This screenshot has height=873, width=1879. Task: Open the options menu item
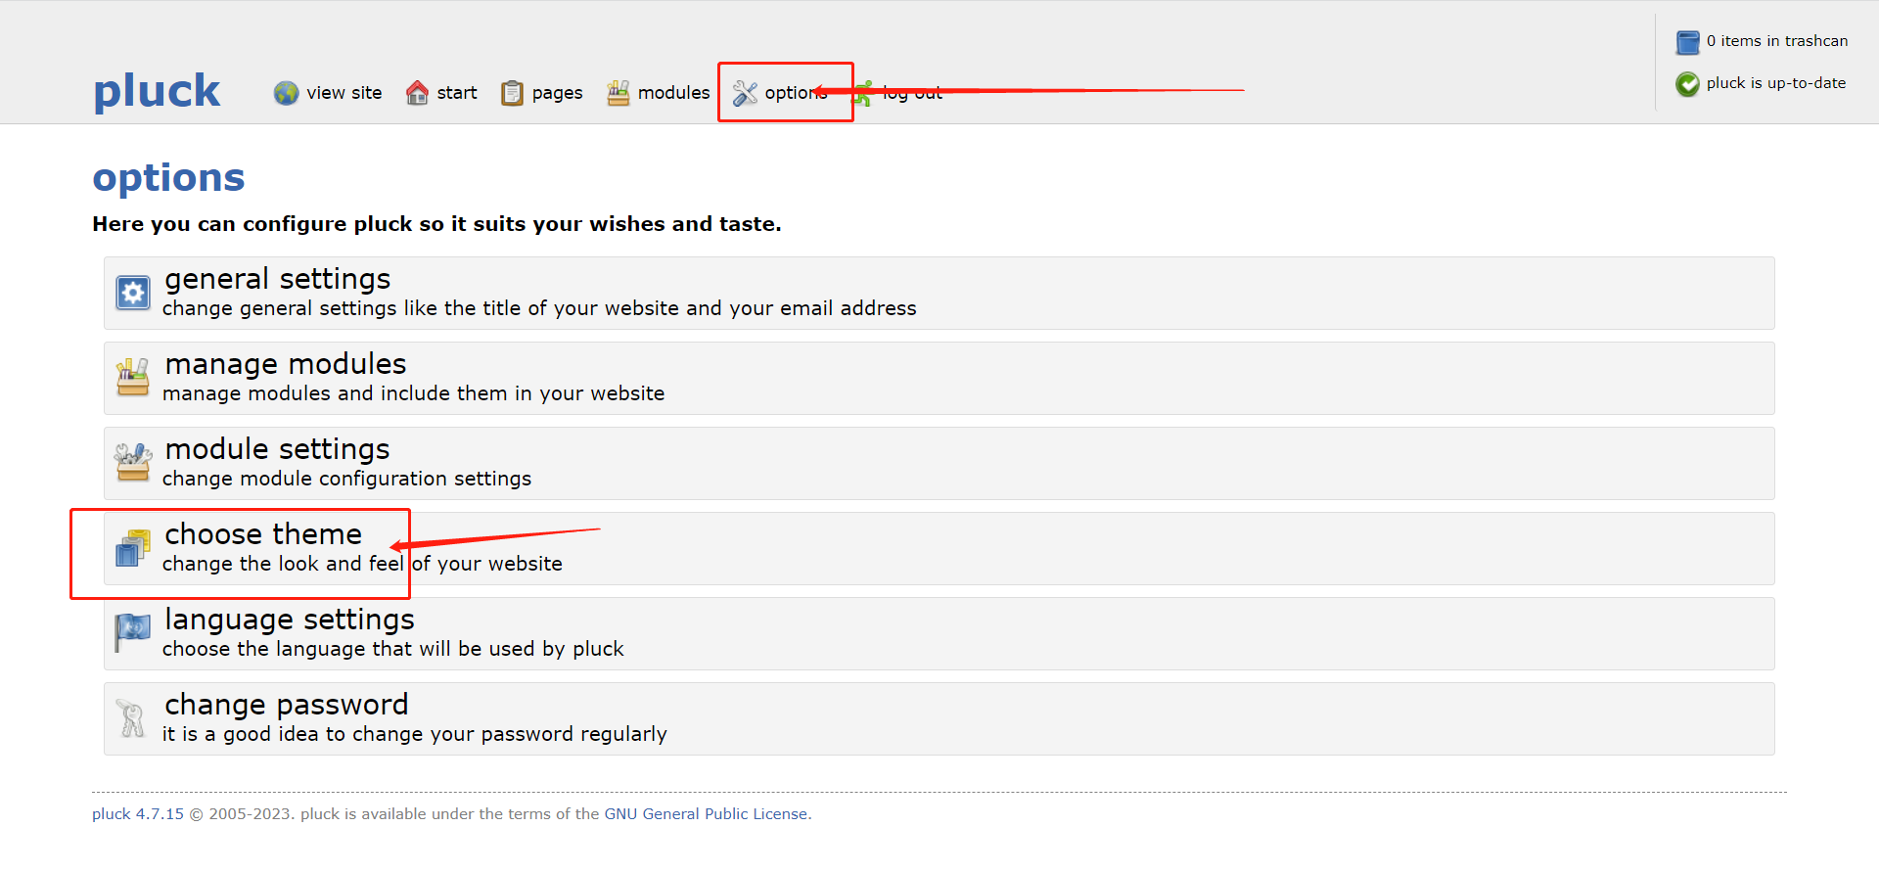(x=796, y=93)
